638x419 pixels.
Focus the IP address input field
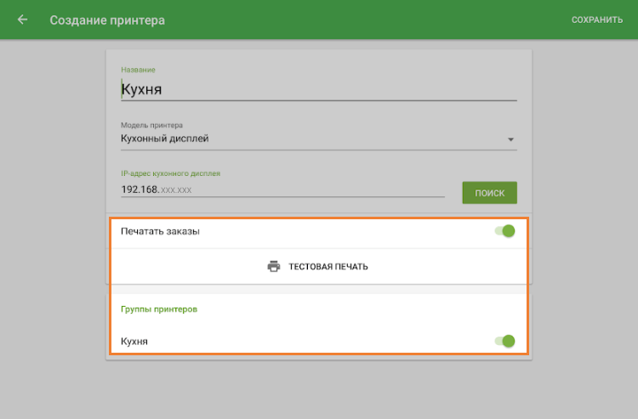coord(282,190)
